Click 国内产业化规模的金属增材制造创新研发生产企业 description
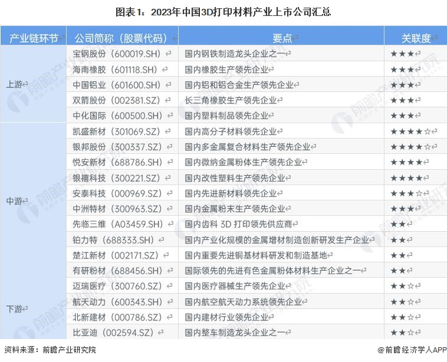447x362 pixels. 277,240
